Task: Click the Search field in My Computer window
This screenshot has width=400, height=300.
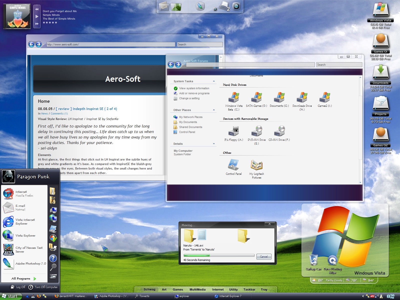Action: click(339, 65)
